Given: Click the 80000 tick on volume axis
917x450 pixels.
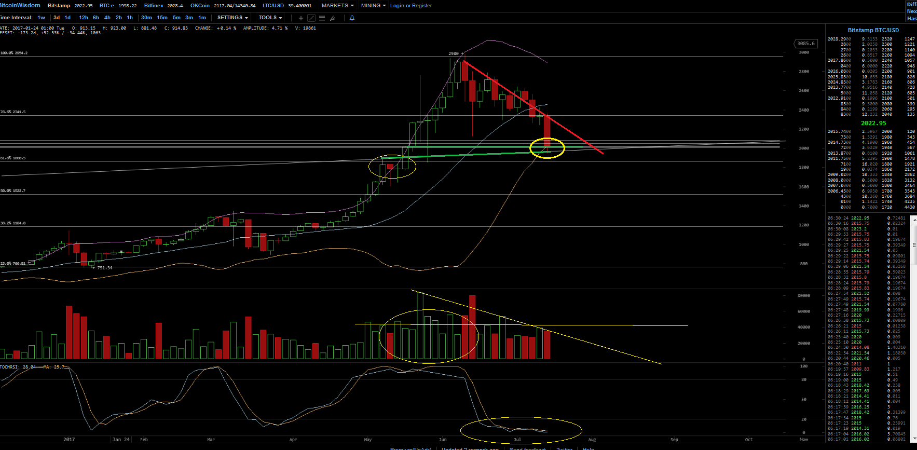Looking at the screenshot, I should [804, 296].
